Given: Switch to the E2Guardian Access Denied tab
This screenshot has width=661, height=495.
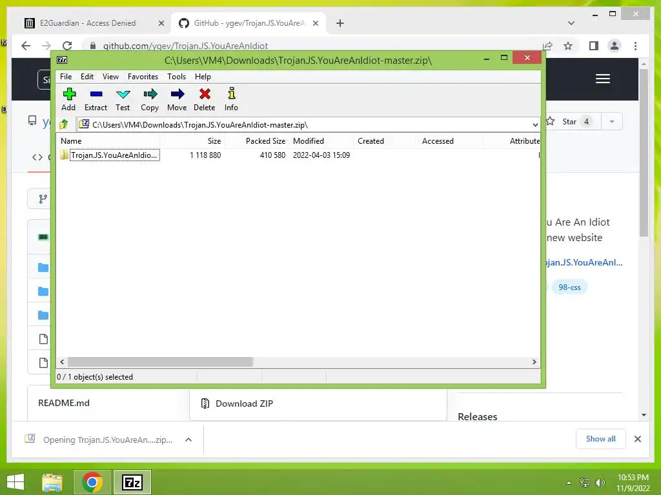Looking at the screenshot, I should pos(87,23).
